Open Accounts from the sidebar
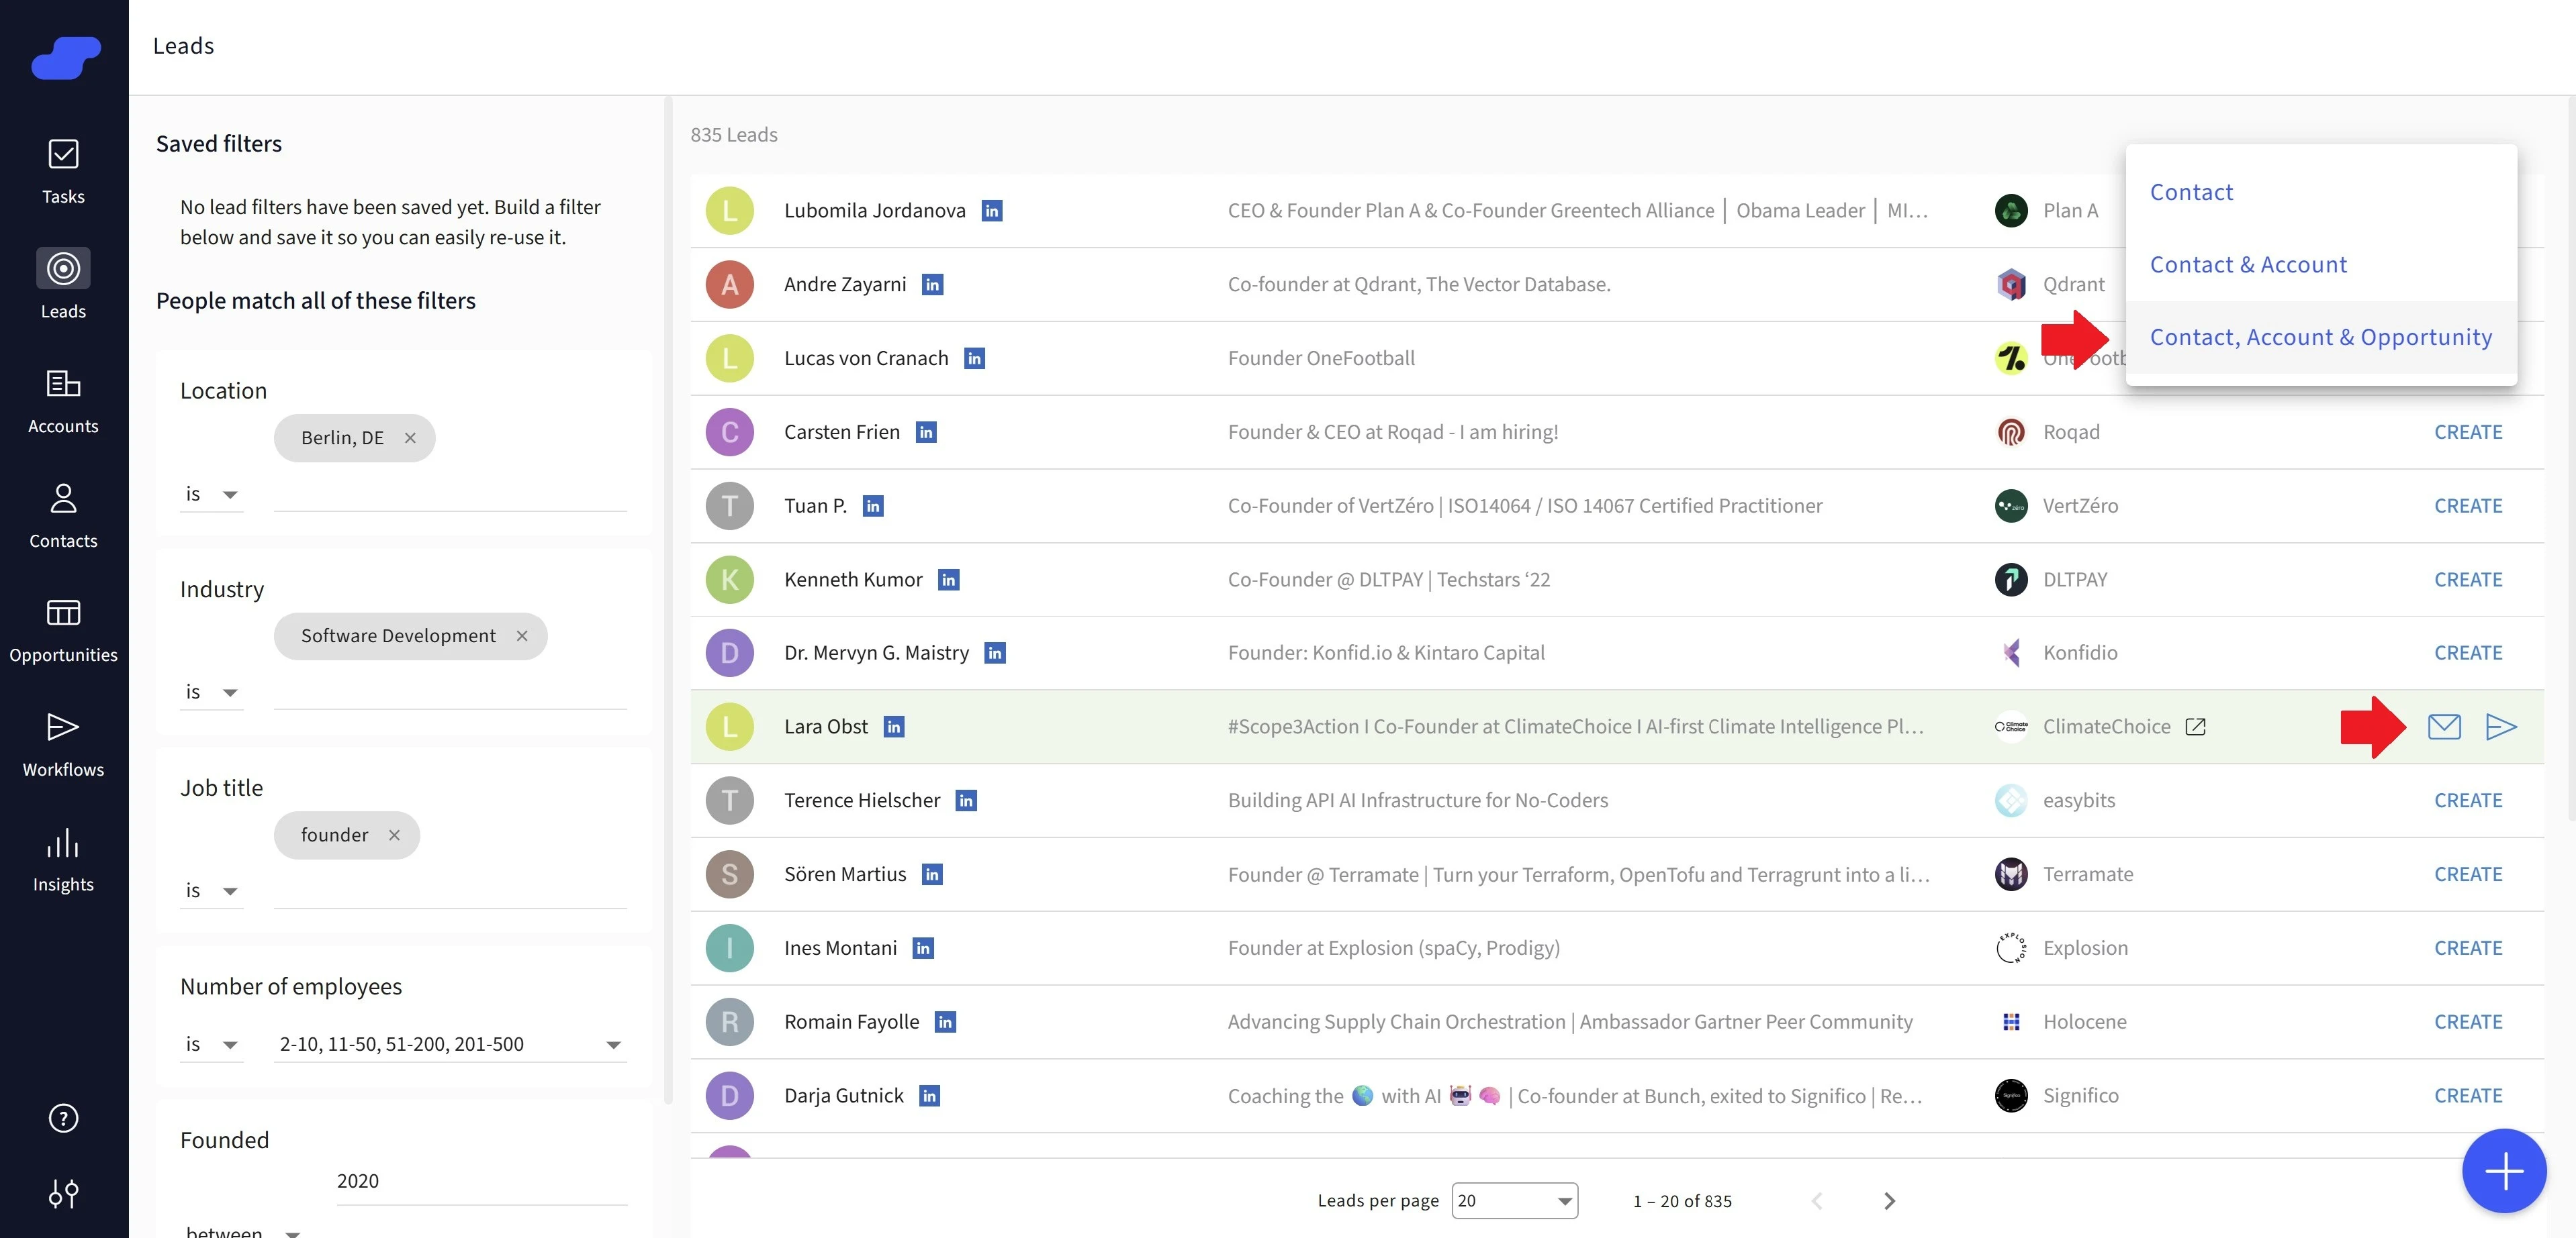The width and height of the screenshot is (2576, 1238). click(63, 401)
